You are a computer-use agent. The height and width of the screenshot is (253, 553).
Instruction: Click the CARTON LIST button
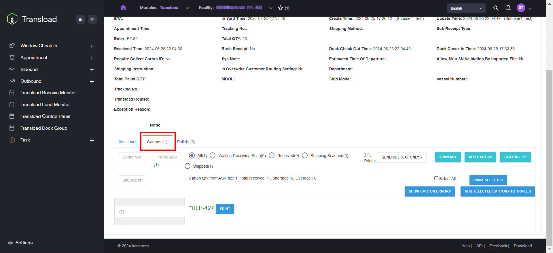(x=515, y=157)
